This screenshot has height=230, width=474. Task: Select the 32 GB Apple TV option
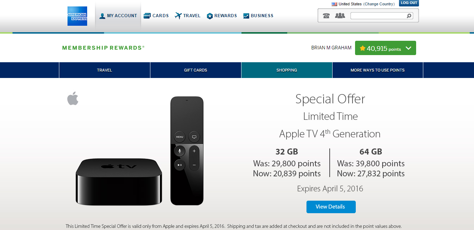[286, 151]
